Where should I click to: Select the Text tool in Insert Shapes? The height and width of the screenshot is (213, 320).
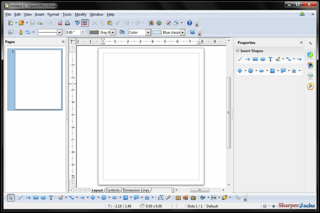(x=270, y=59)
